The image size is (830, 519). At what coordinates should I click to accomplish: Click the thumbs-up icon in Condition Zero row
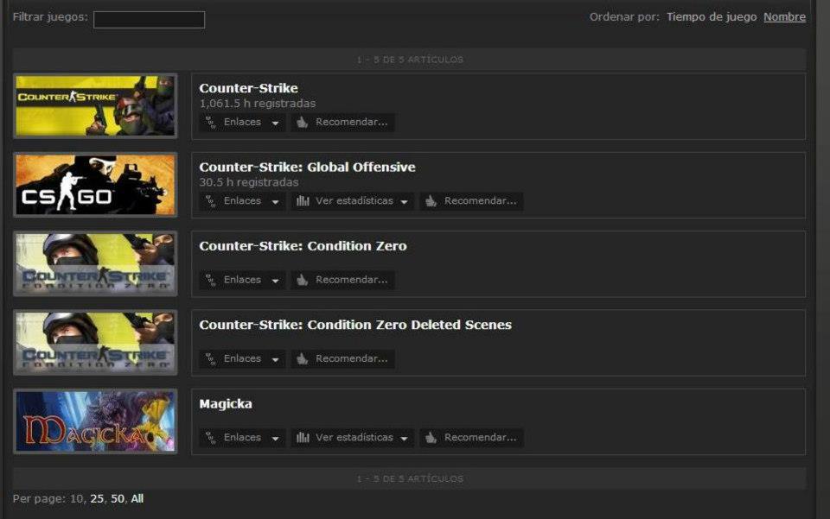click(x=303, y=280)
